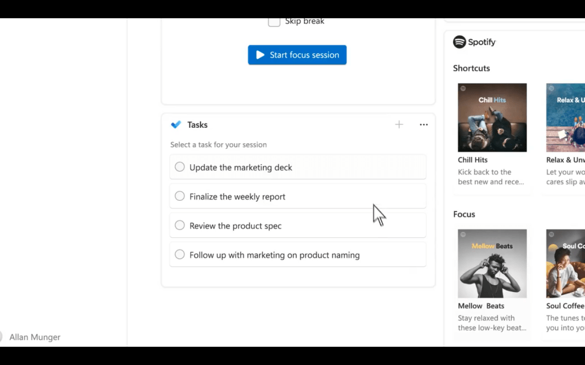Open the Tasks more options menu
This screenshot has height=365, width=585.
tap(423, 124)
